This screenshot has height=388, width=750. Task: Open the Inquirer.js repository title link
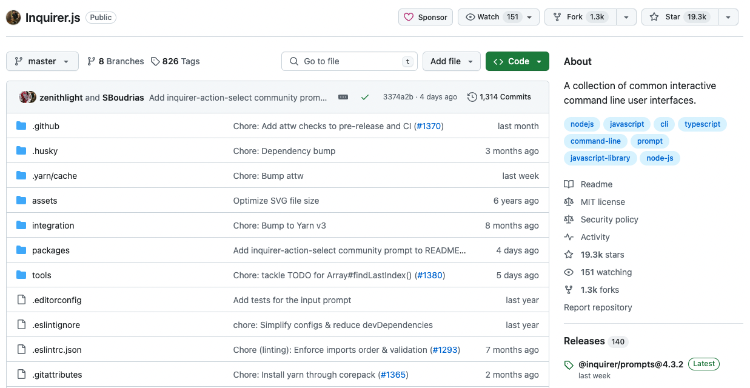(53, 18)
